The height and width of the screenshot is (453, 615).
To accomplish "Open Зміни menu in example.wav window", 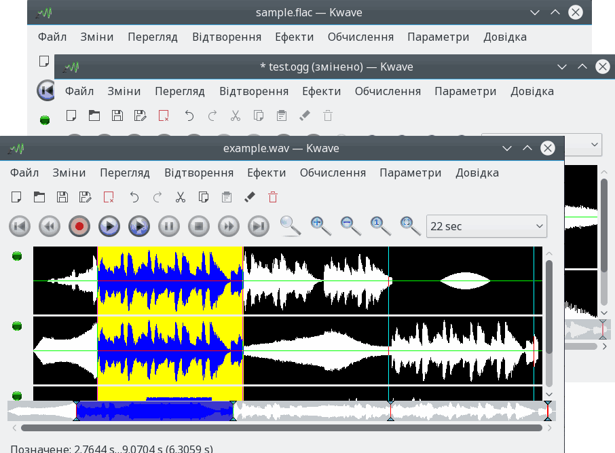I will [69, 173].
